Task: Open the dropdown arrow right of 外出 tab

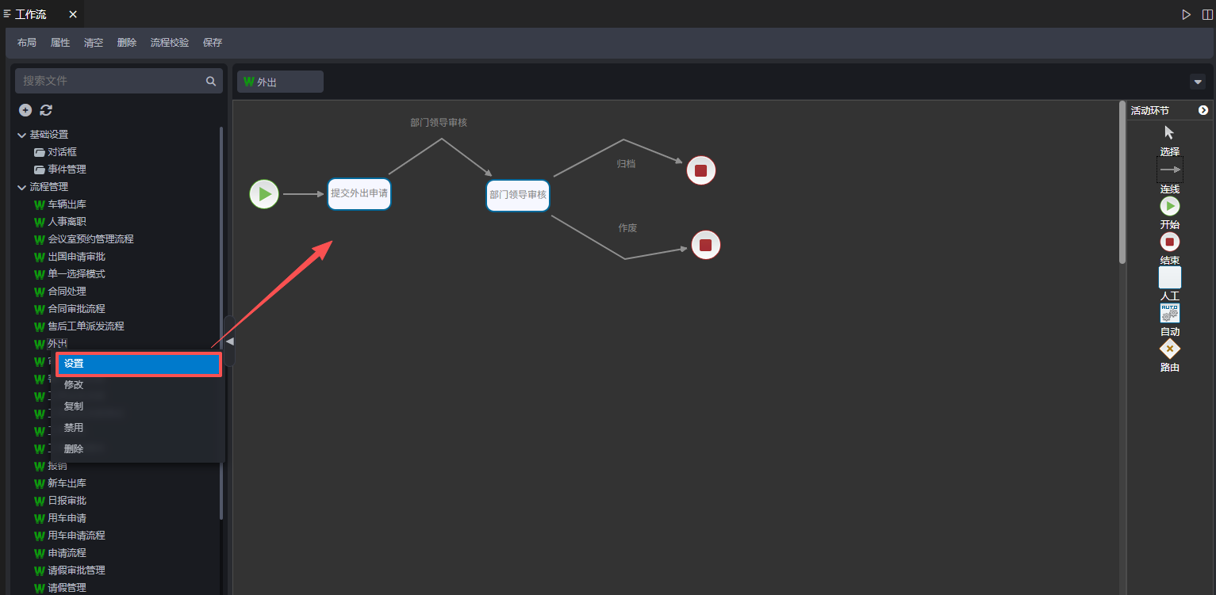Action: click(x=1197, y=82)
